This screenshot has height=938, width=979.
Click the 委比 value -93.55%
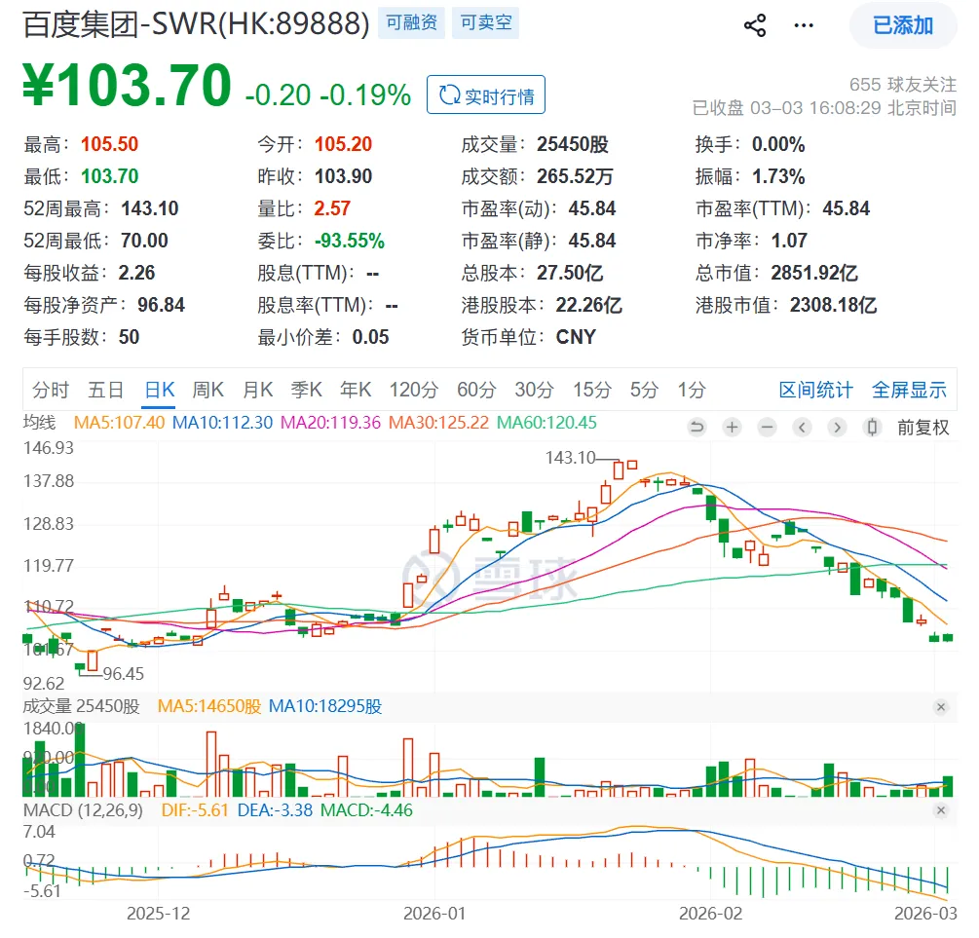350,241
